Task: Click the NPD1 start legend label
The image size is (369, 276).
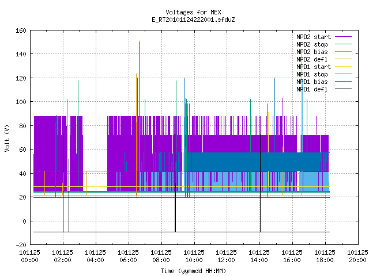Action: click(x=314, y=67)
